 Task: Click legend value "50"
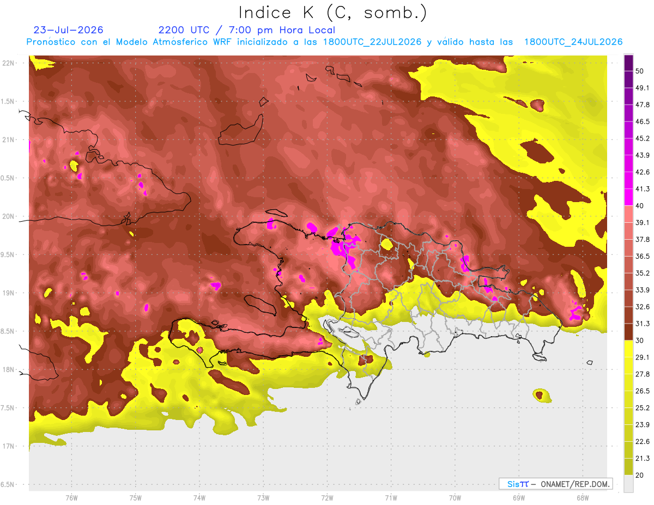[640, 71]
